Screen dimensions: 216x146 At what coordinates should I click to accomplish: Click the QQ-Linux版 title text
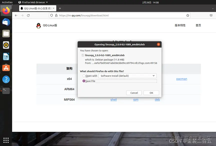[x=50, y=25]
